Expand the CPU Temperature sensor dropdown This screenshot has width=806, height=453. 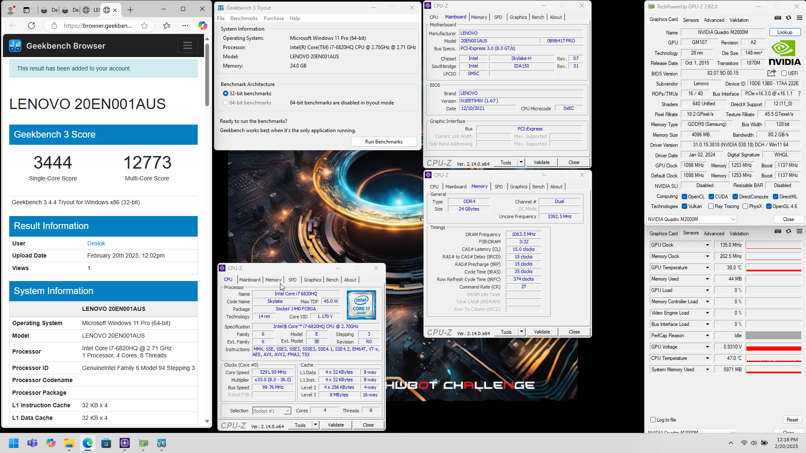click(x=707, y=358)
